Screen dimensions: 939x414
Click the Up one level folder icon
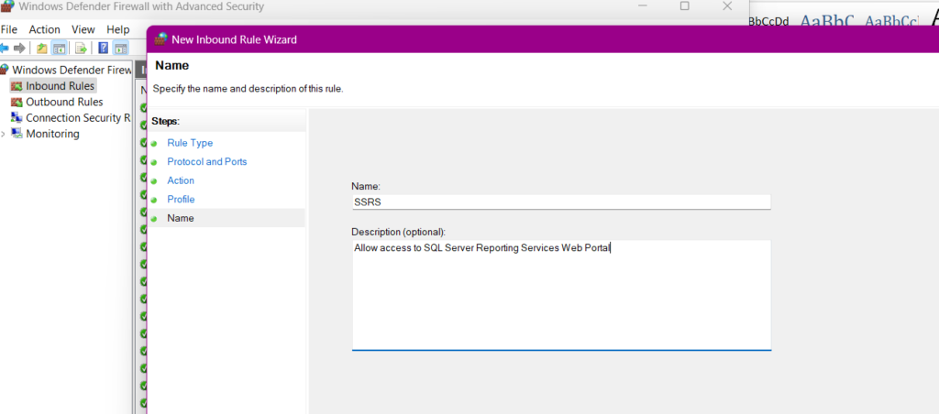pos(41,49)
